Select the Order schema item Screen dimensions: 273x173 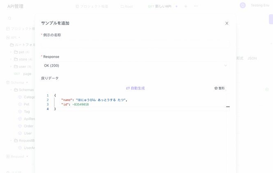point(25,126)
